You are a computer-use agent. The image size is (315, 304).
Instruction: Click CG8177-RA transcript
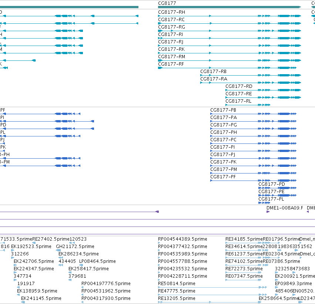[214, 79]
